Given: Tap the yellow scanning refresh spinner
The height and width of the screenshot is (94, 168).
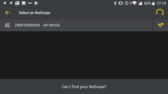Looking at the screenshot, I should [160, 13].
